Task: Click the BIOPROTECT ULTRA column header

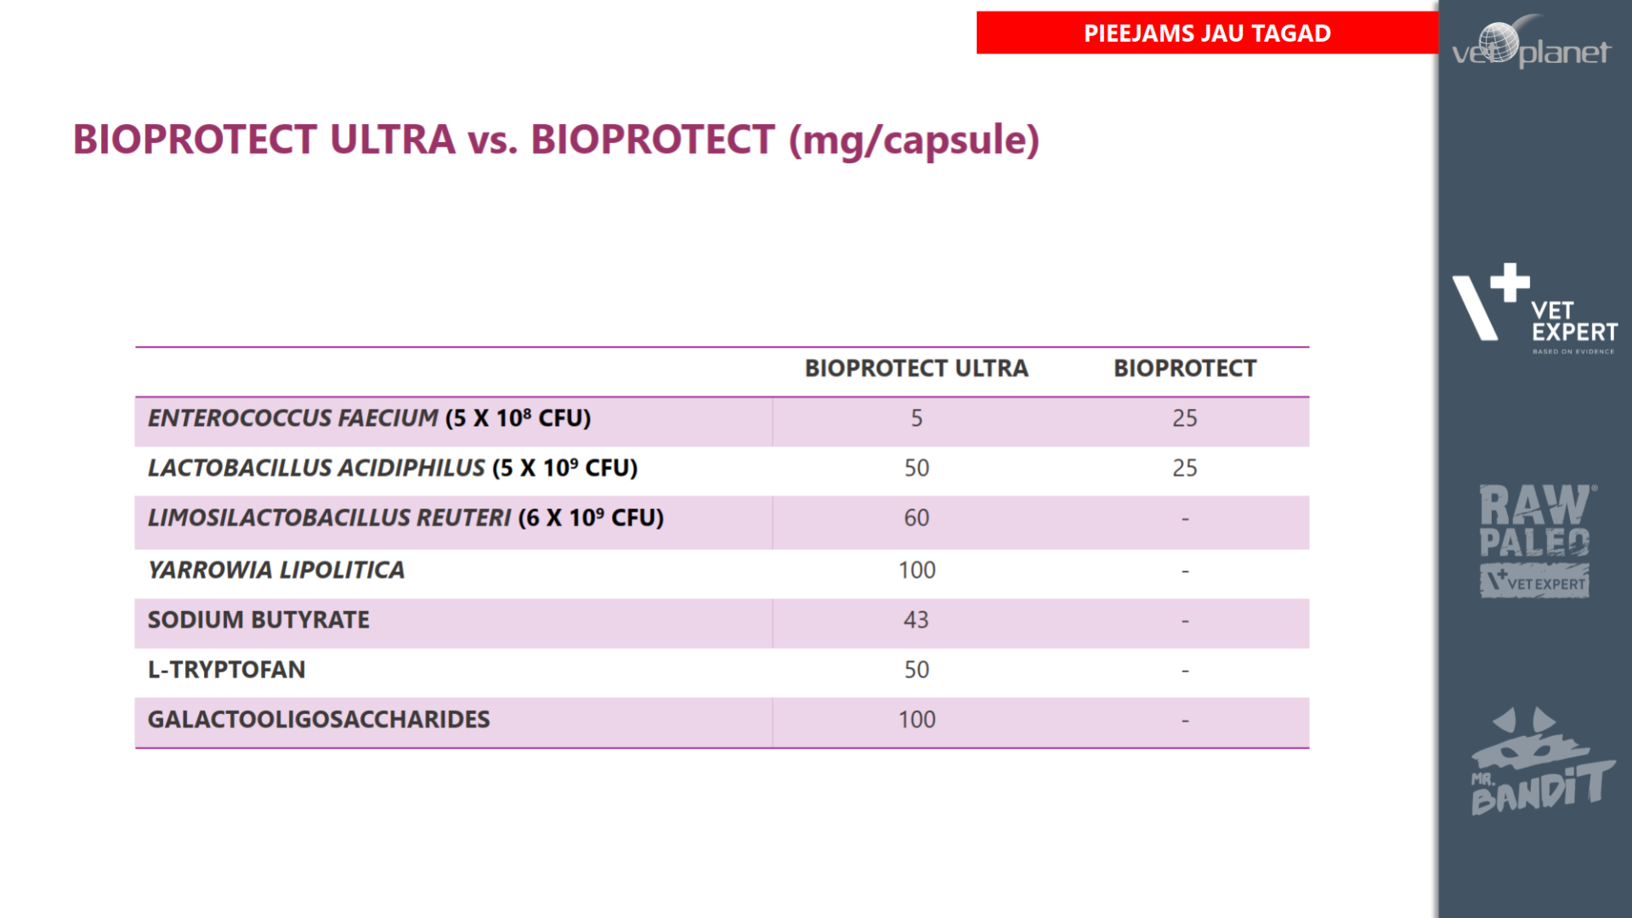Action: pyautogui.click(x=916, y=368)
